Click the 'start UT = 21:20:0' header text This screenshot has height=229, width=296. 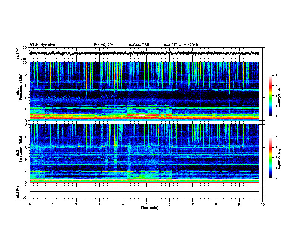(181, 45)
